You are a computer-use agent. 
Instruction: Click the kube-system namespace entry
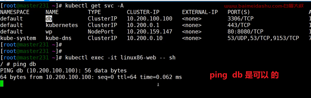pyautogui.click(x=18, y=38)
